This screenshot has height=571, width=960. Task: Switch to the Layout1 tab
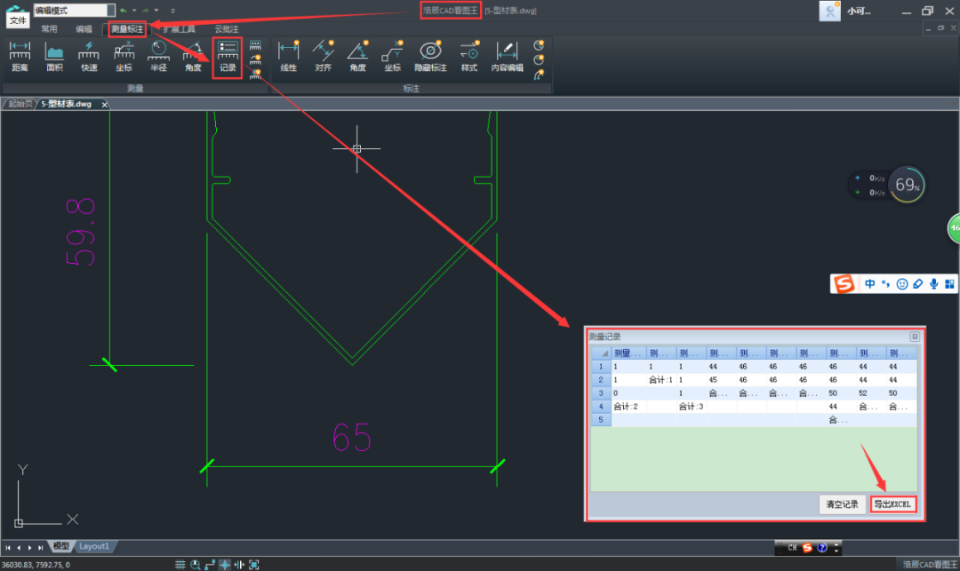[94, 546]
